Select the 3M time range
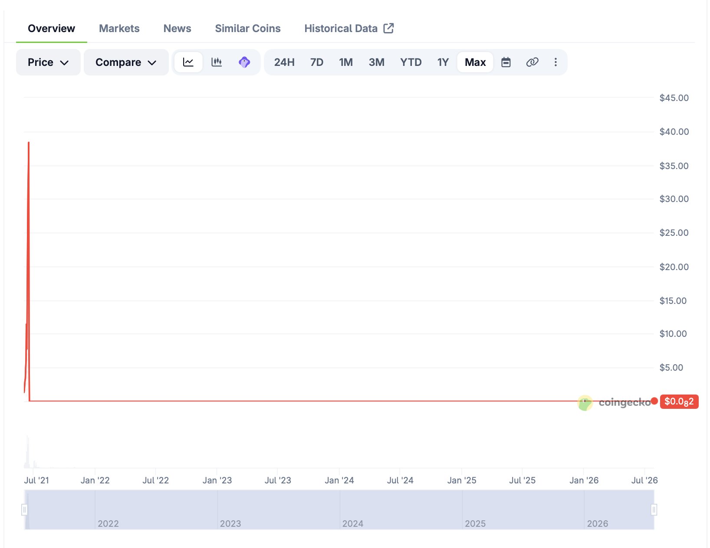This screenshot has height=548, width=710. click(x=377, y=62)
